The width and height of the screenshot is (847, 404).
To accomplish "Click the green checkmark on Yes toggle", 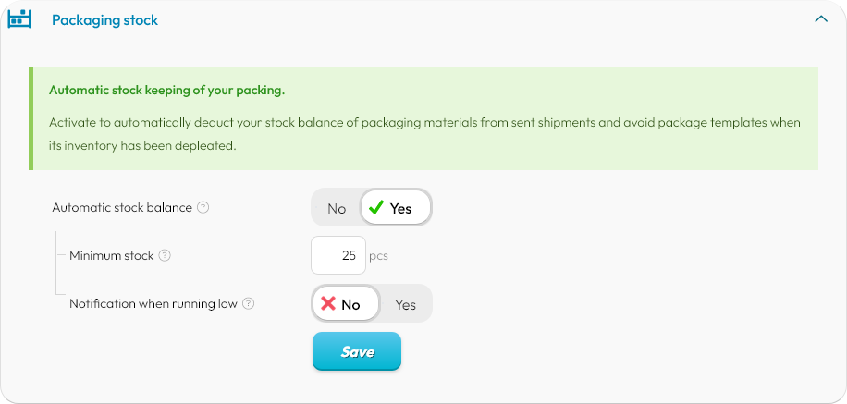I will pos(376,207).
